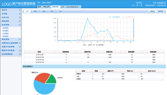Sort by the 销售趋势 column header

pos(153,52)
